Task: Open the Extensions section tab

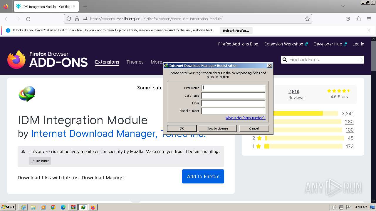Action: pyautogui.click(x=107, y=62)
